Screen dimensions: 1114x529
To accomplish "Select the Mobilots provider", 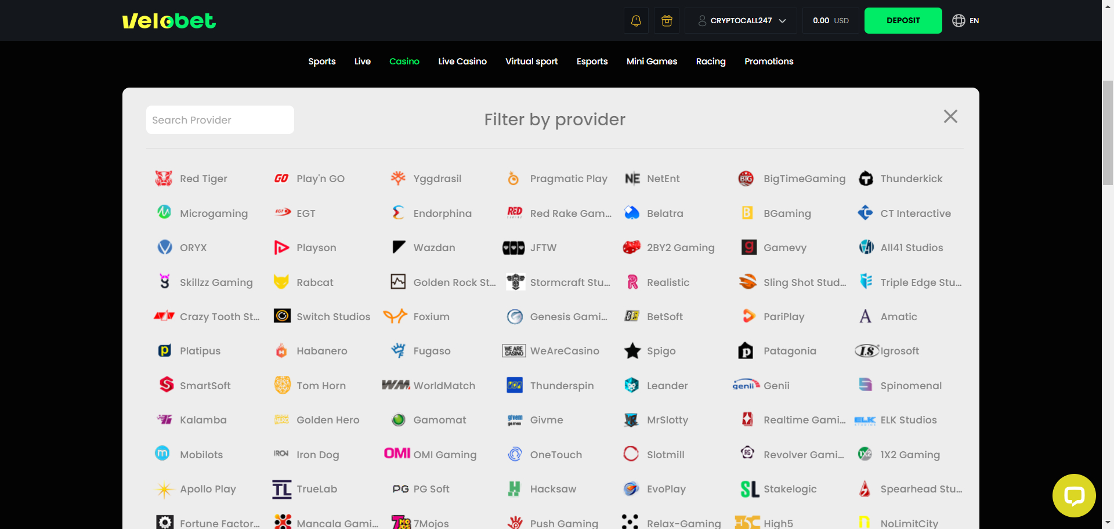I will tap(190, 454).
